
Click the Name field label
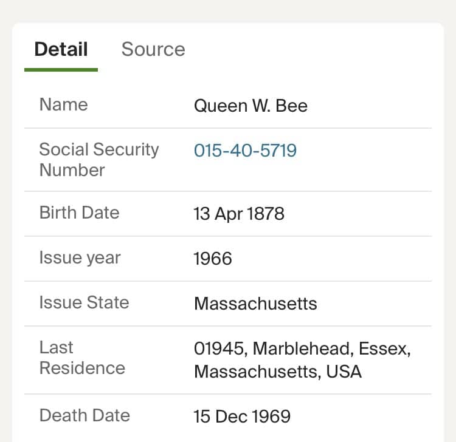[63, 104]
